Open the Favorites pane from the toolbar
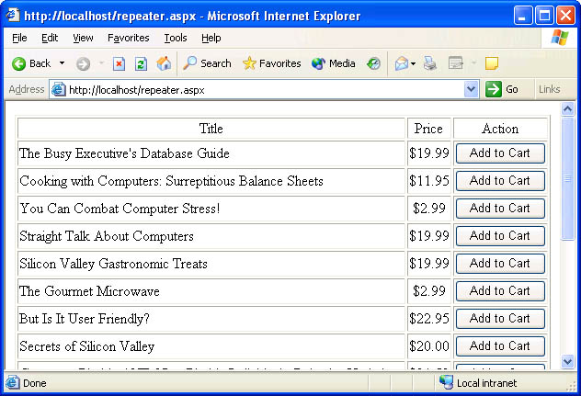This screenshot has width=581, height=396. pos(271,63)
